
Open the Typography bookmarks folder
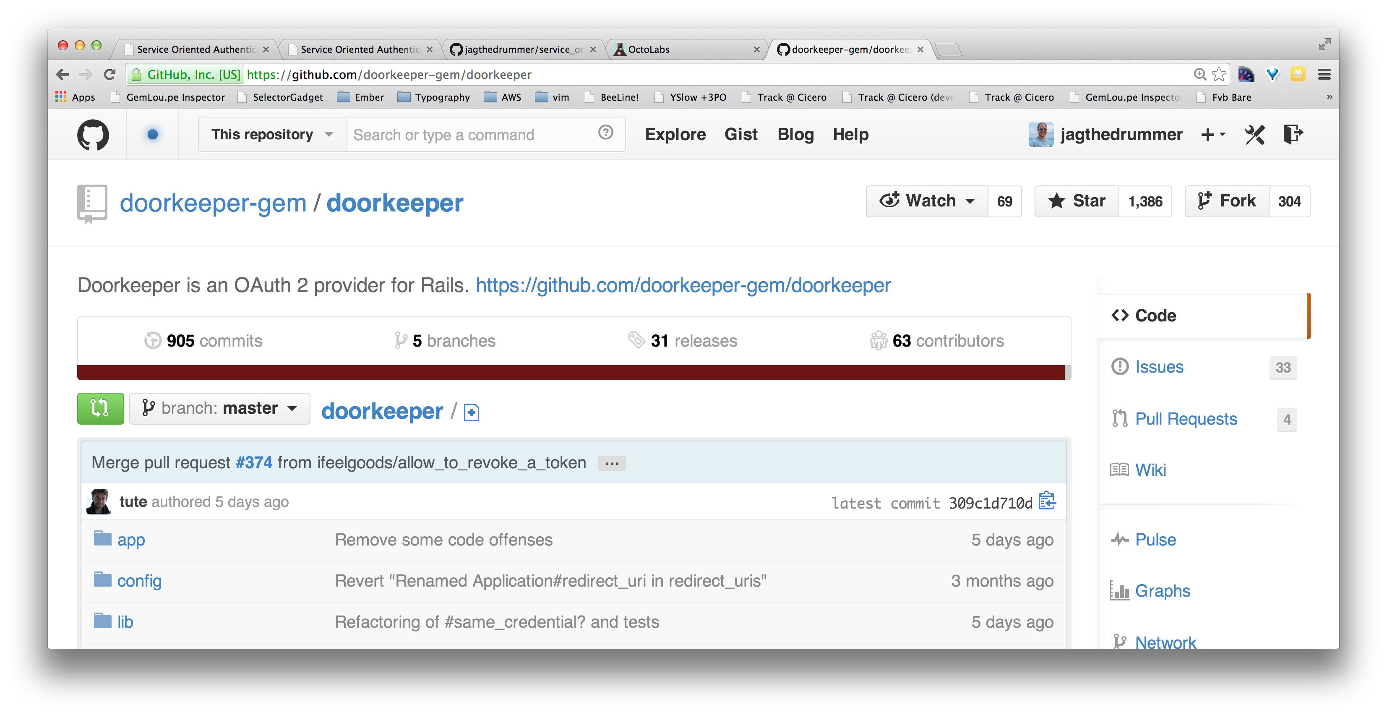point(433,97)
